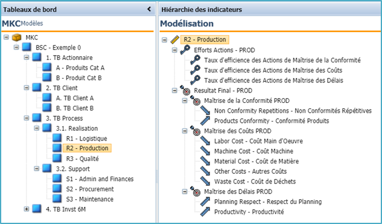Collapse Maîtrise des Délais PROD branch

[x=185, y=191]
